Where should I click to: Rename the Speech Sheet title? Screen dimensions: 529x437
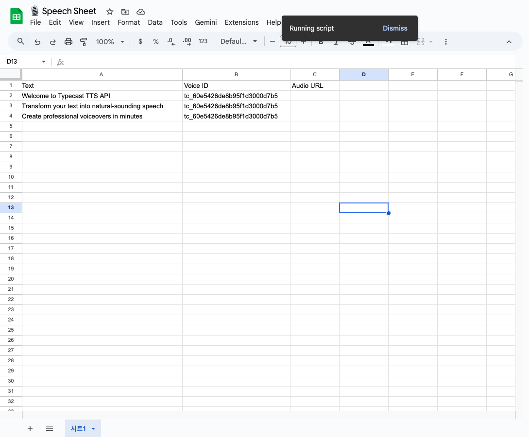[x=69, y=11]
